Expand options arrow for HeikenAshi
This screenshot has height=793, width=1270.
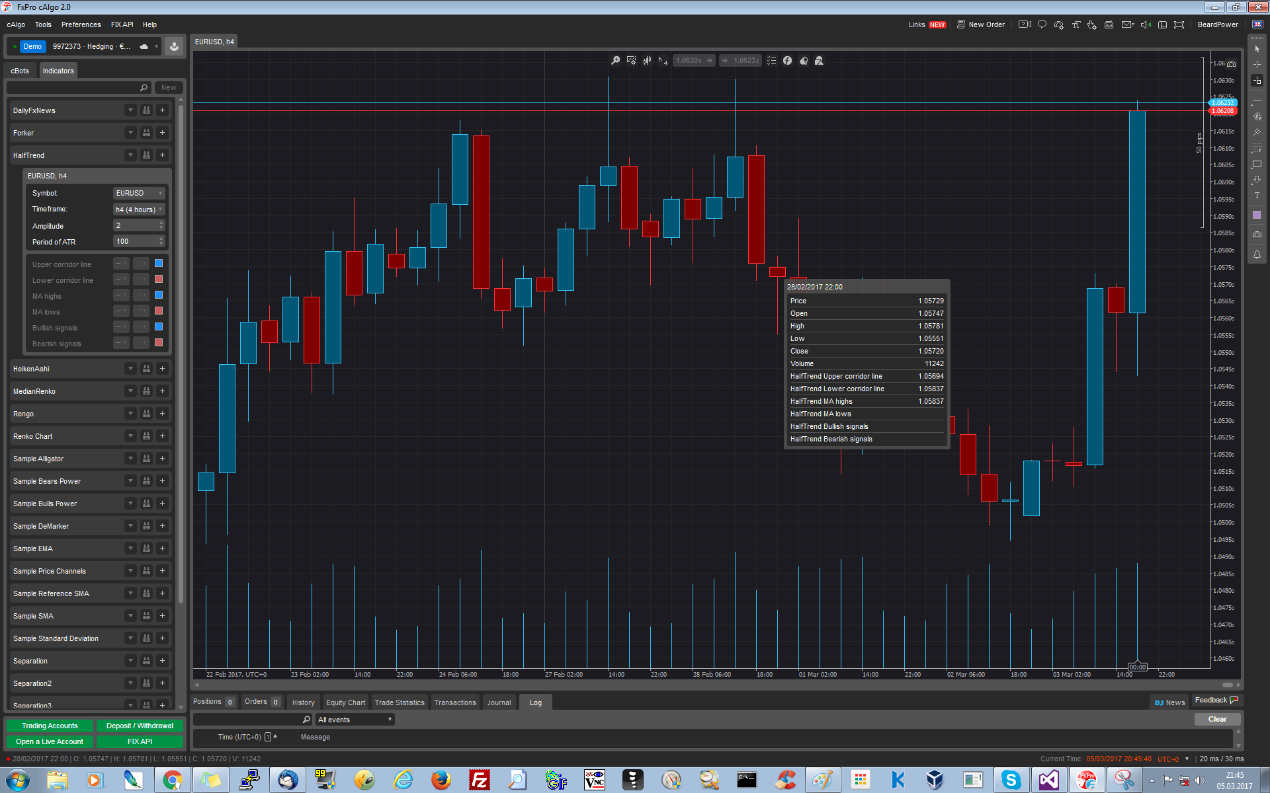(130, 369)
